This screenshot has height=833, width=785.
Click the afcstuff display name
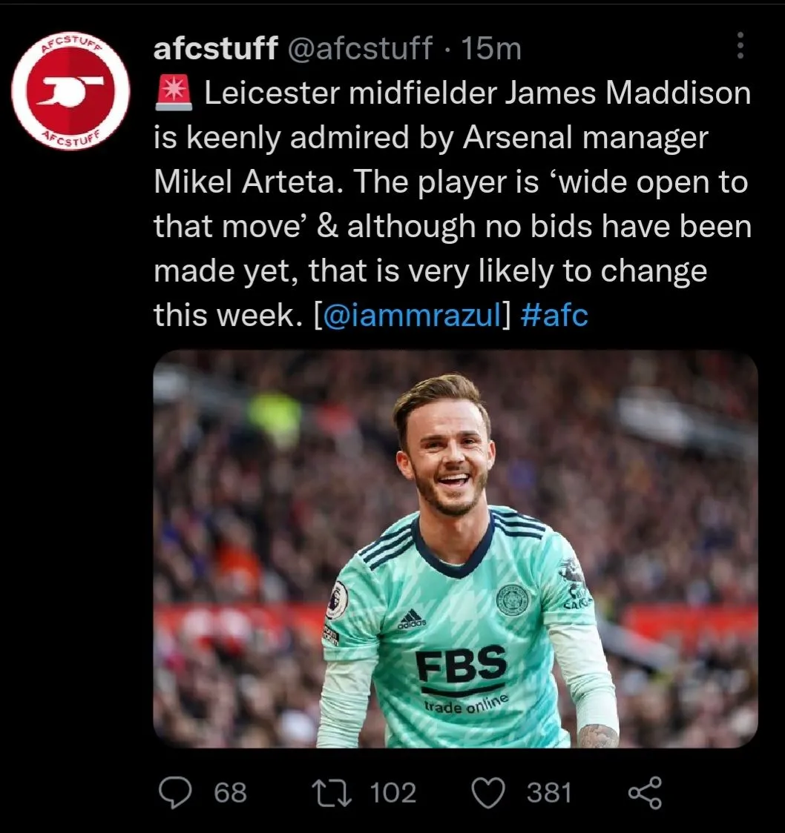[x=216, y=49]
